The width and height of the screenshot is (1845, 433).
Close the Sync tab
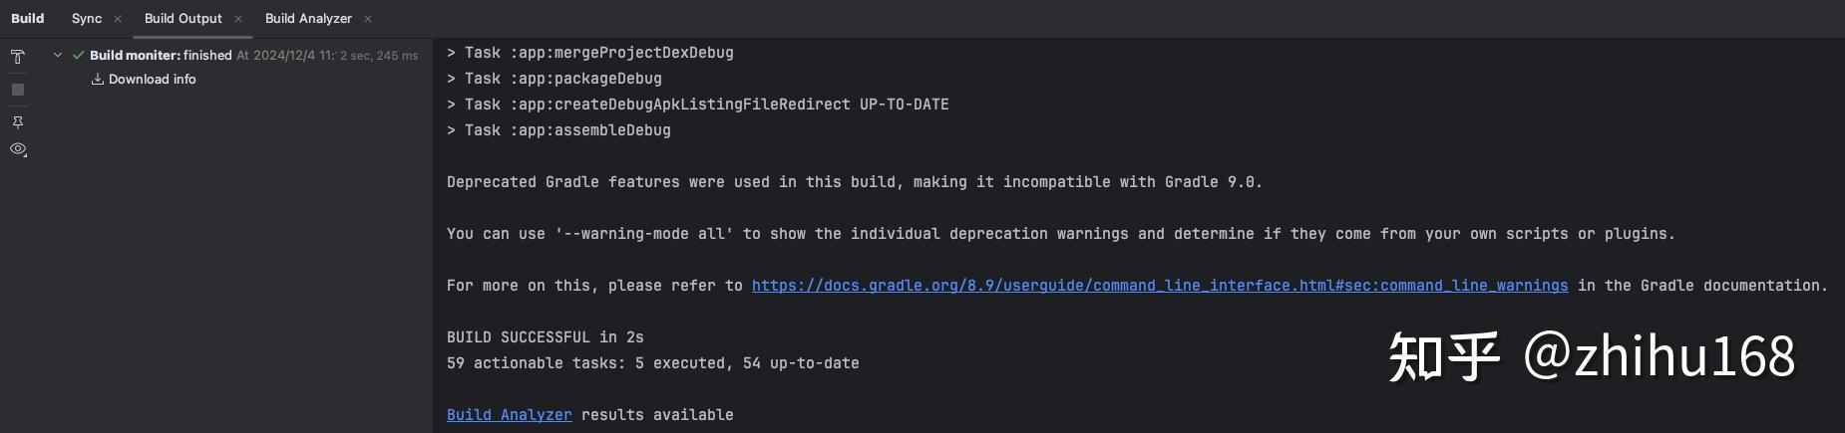118,19
